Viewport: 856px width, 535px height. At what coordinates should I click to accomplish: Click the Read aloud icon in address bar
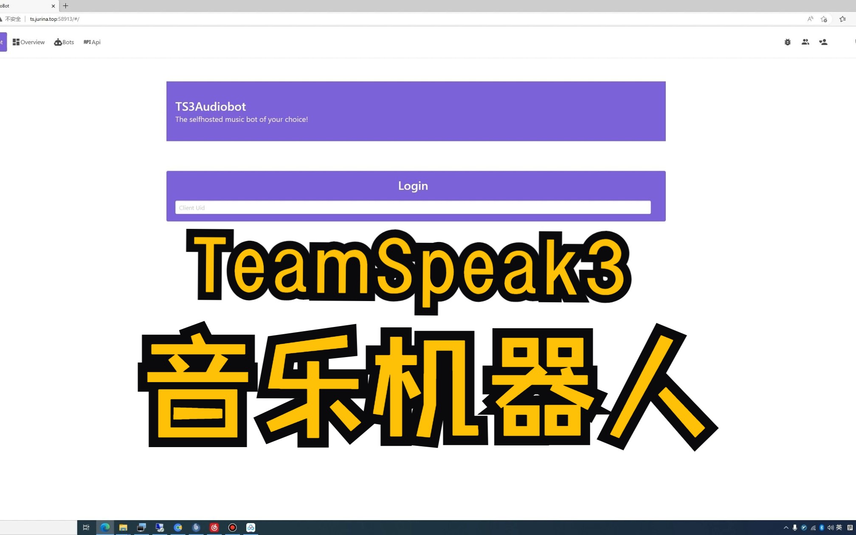coord(810,19)
